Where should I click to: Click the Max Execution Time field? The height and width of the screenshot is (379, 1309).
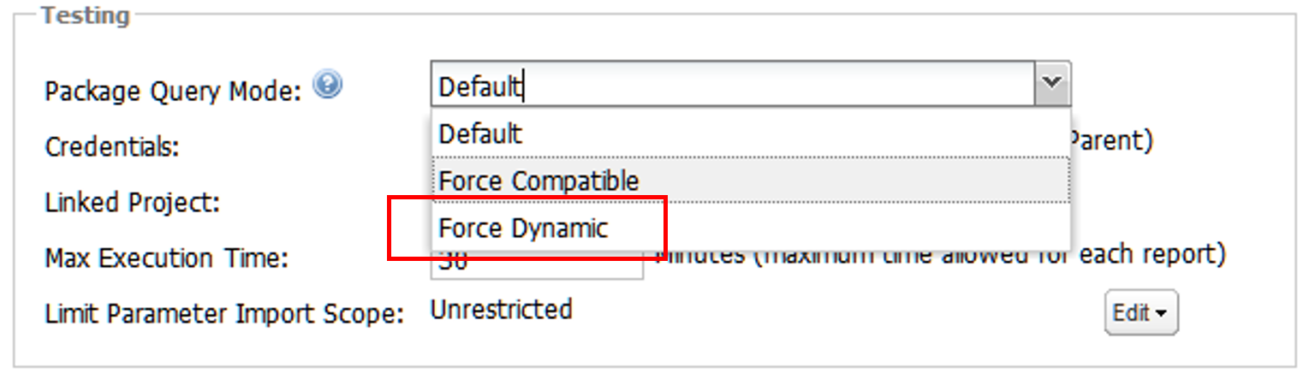pos(537,264)
